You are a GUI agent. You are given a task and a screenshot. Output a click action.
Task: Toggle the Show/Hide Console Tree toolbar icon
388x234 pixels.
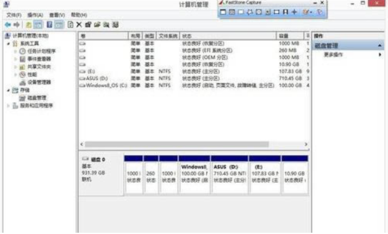[38, 25]
